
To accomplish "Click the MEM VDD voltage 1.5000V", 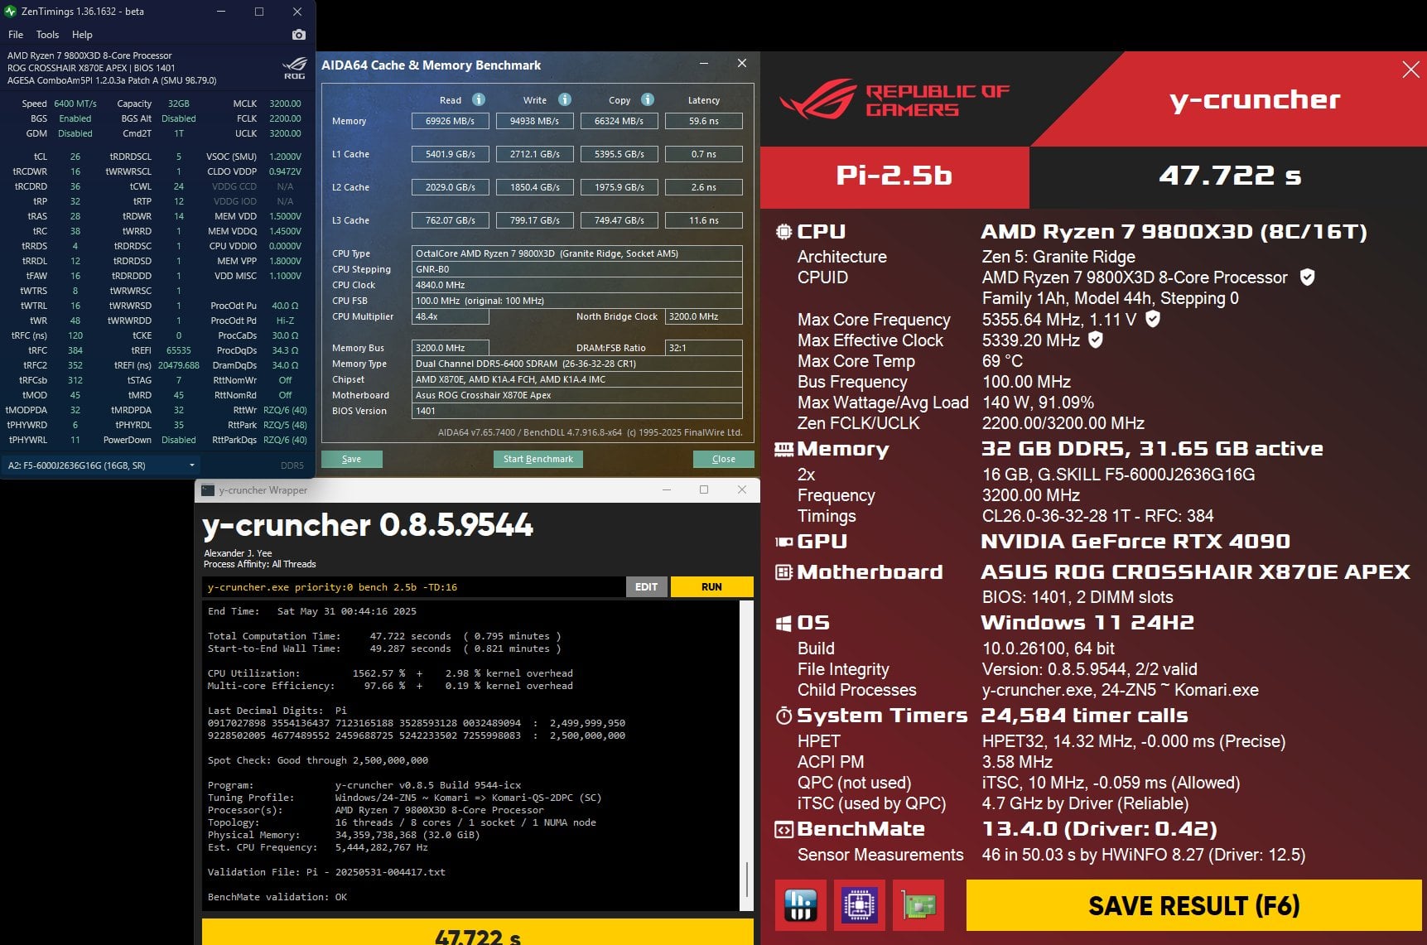I will coord(286,216).
